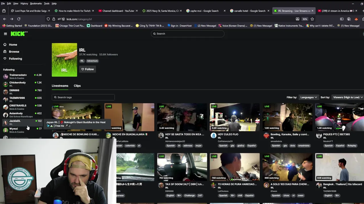Screen dimensions: 364x204
Task: Switch to Channel dashboard YouTube browser tab
Action: coord(118,11)
